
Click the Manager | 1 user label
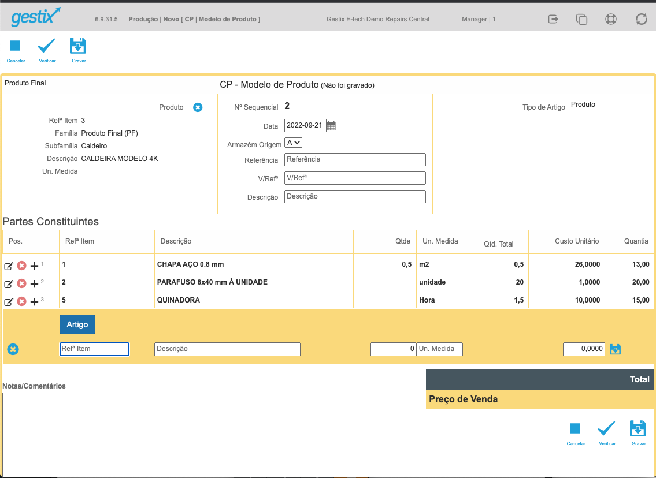479,19
